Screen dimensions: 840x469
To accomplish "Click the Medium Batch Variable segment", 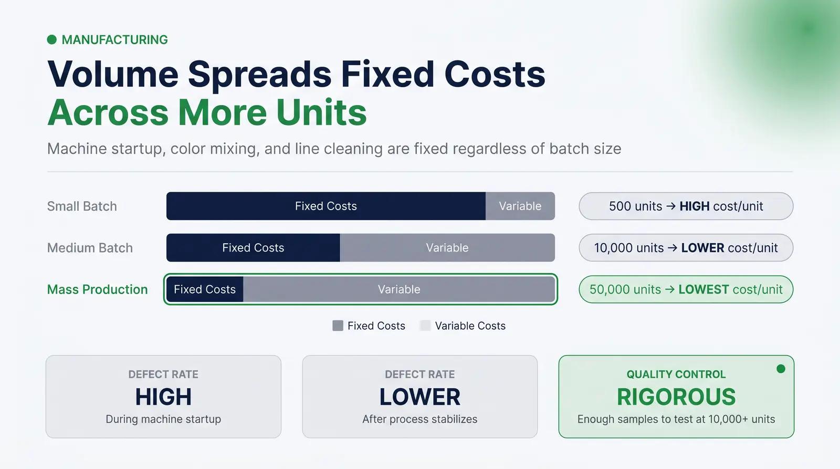I will [447, 248].
